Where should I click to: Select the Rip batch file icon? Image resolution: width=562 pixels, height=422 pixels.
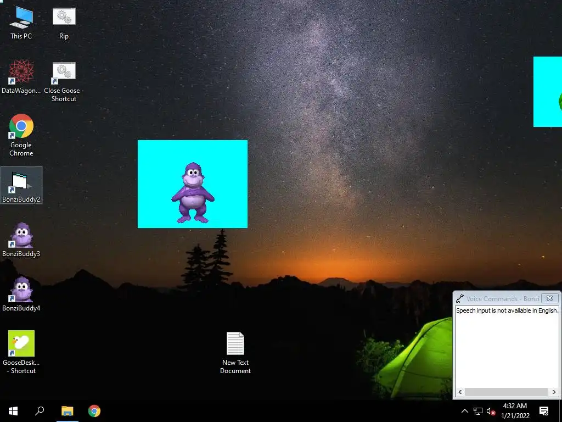click(64, 23)
